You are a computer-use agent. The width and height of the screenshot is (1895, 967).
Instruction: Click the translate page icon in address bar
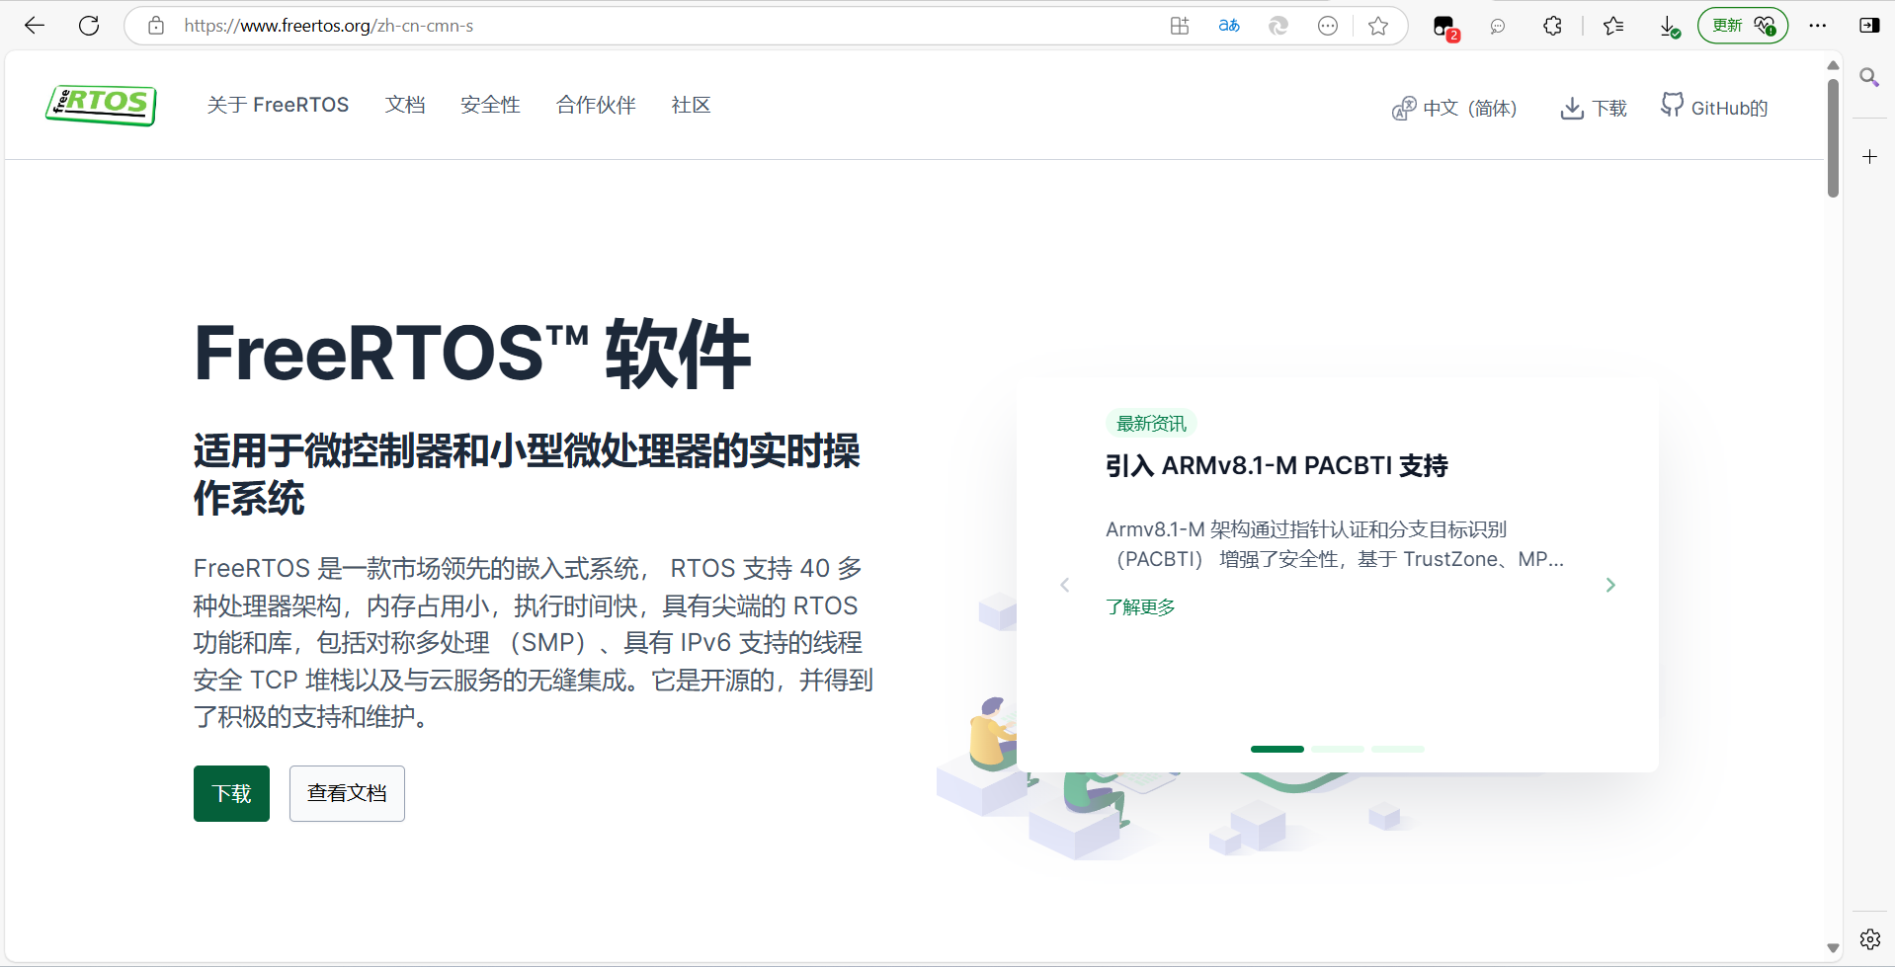pyautogui.click(x=1228, y=26)
